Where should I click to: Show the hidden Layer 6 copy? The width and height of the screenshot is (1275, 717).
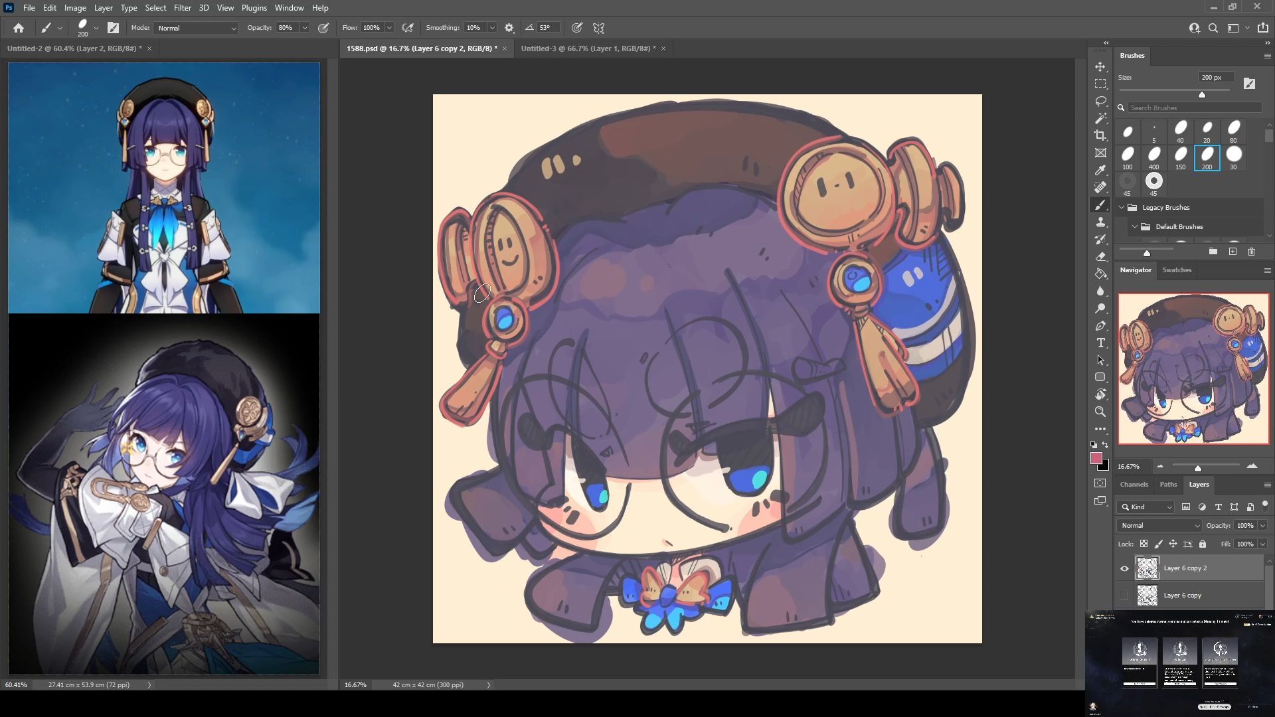coord(1124,596)
